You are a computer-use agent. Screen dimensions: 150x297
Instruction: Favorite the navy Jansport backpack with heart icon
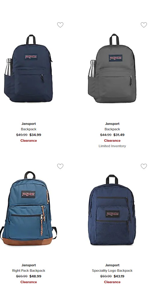[x=60, y=25]
